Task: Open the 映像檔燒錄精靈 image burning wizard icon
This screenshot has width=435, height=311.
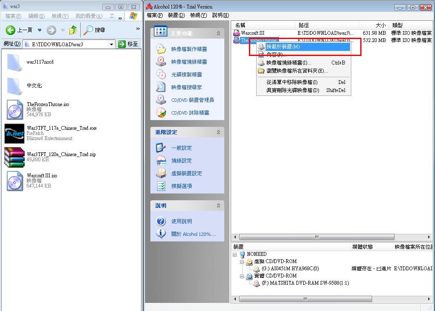Action: (161, 62)
